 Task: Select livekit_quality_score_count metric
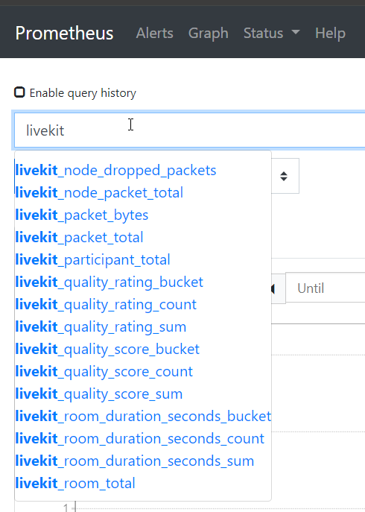pyautogui.click(x=143, y=372)
